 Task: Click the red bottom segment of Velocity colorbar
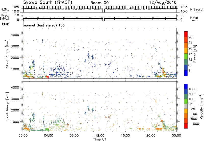[x=186, y=126]
